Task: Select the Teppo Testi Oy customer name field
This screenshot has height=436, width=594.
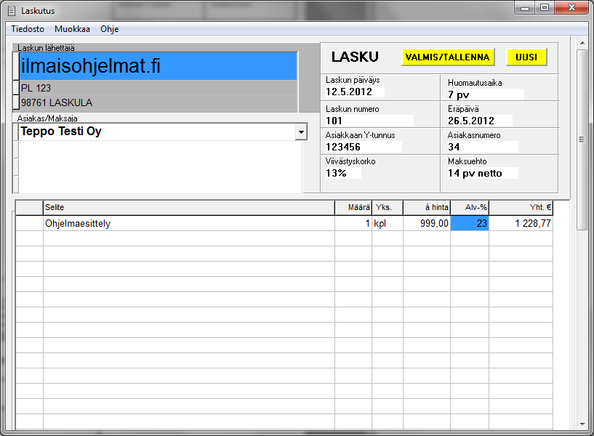Action: 157,132
